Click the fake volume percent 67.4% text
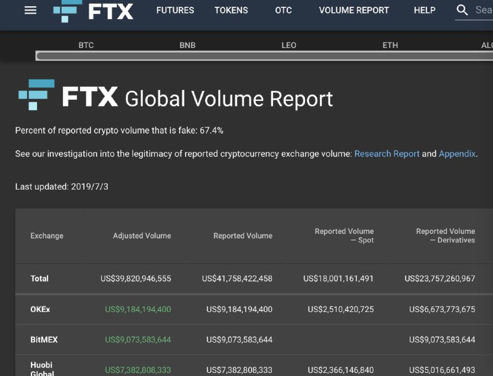Viewport: 493px width, 376px height. tap(211, 130)
